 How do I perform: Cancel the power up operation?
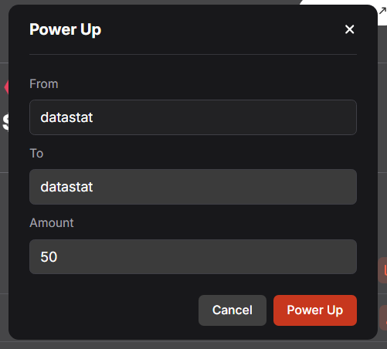[x=233, y=310]
